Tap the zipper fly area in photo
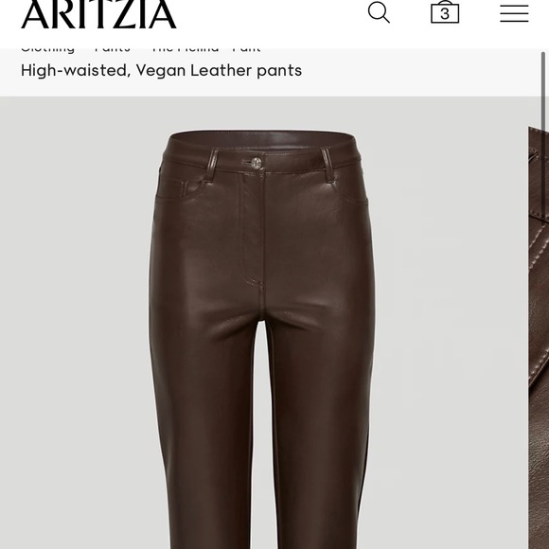 (x=252, y=229)
